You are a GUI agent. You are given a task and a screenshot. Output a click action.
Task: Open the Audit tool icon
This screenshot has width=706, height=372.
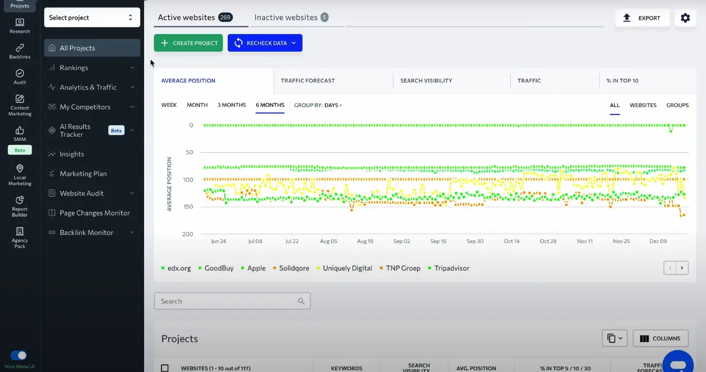point(19,74)
